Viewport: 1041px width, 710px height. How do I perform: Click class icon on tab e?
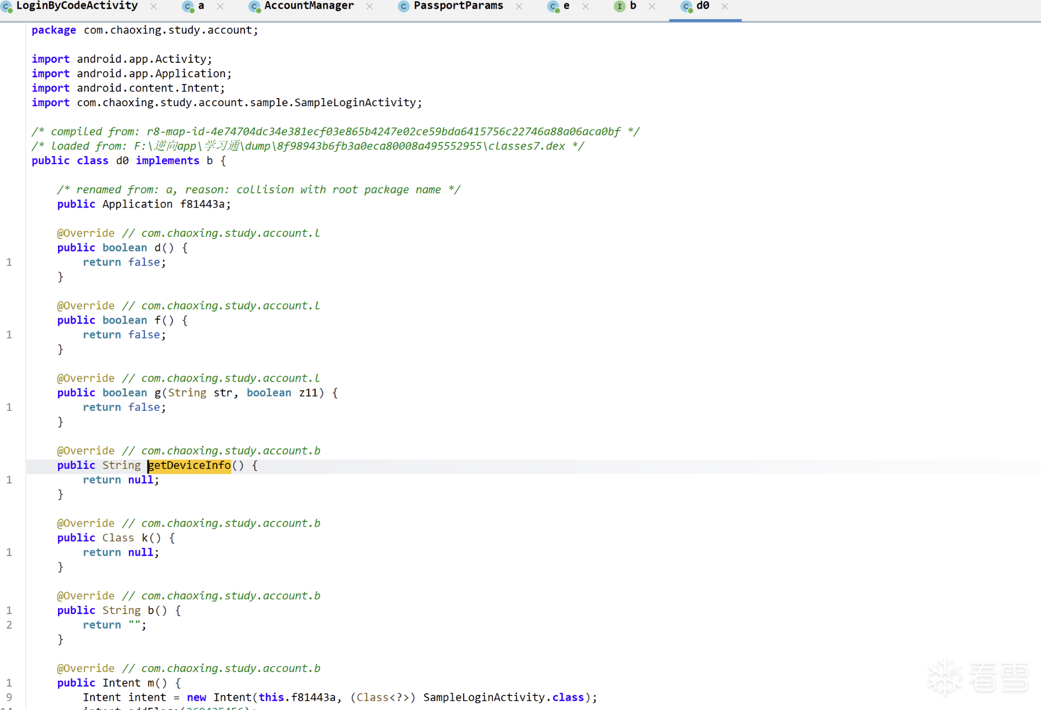tap(553, 7)
